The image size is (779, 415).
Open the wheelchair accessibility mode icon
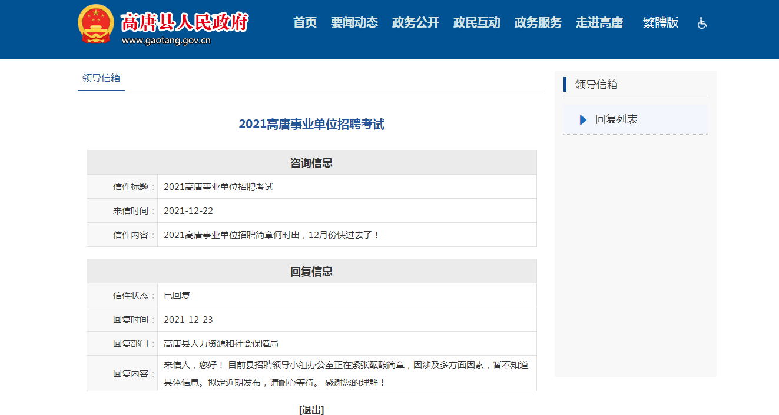[702, 23]
